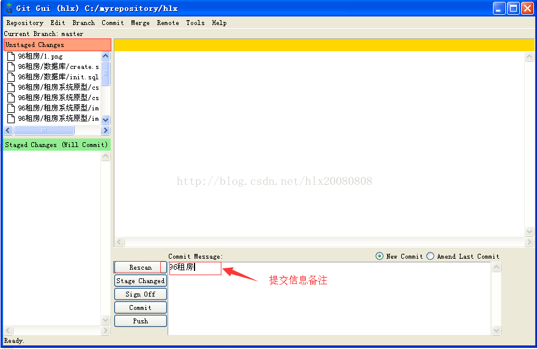Click the commit message box scroll up arrow
The height and width of the screenshot is (349, 537).
496,267
